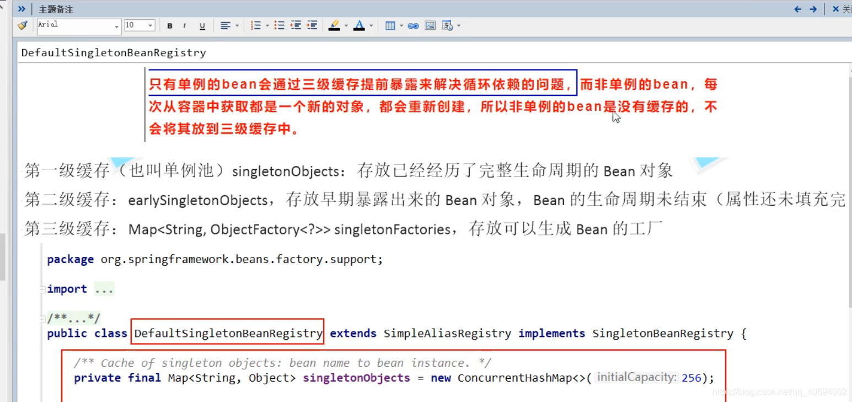Insert a hyperlink via chain icon
The width and height of the screenshot is (852, 402).
[413, 26]
